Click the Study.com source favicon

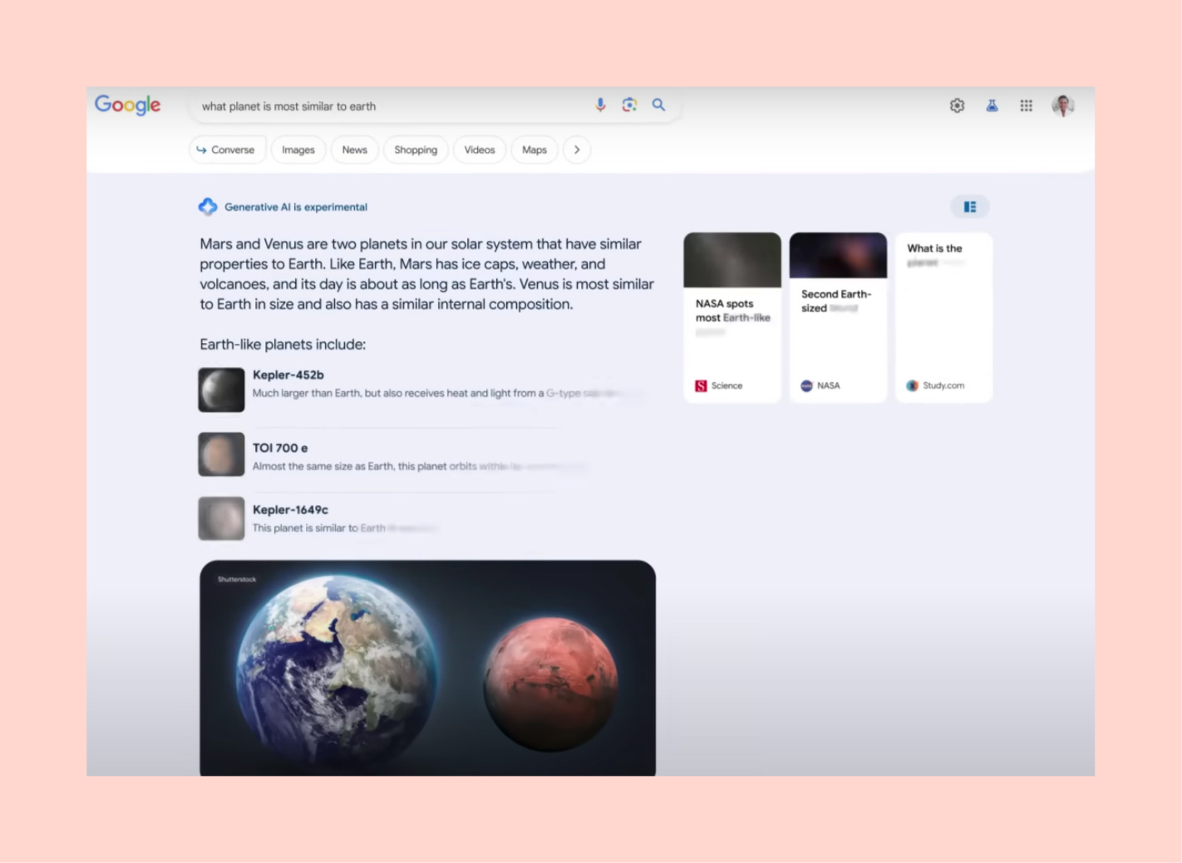(912, 385)
